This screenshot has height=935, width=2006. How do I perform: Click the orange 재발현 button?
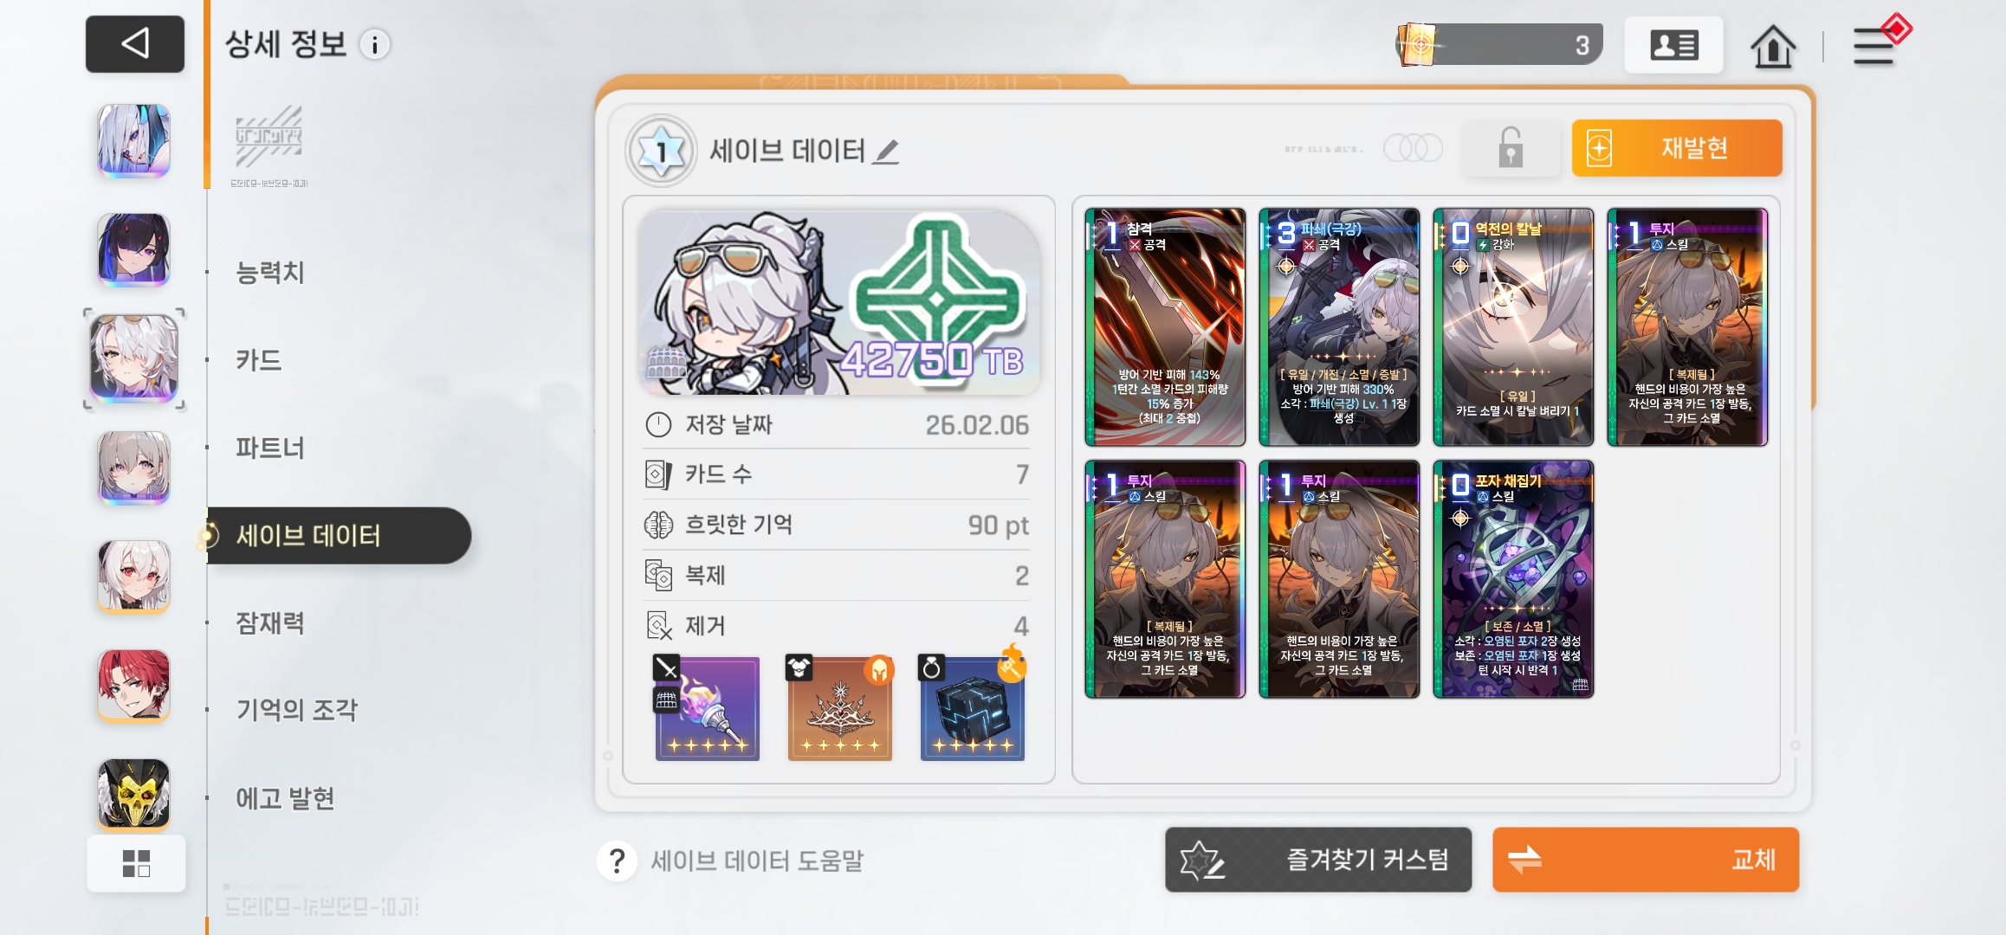(1677, 148)
